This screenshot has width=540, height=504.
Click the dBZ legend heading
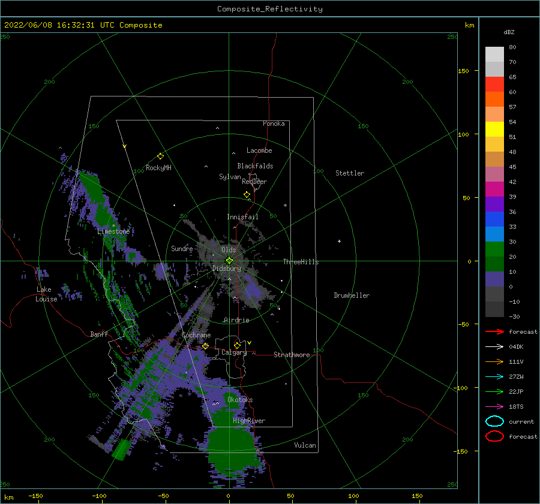pos(509,32)
